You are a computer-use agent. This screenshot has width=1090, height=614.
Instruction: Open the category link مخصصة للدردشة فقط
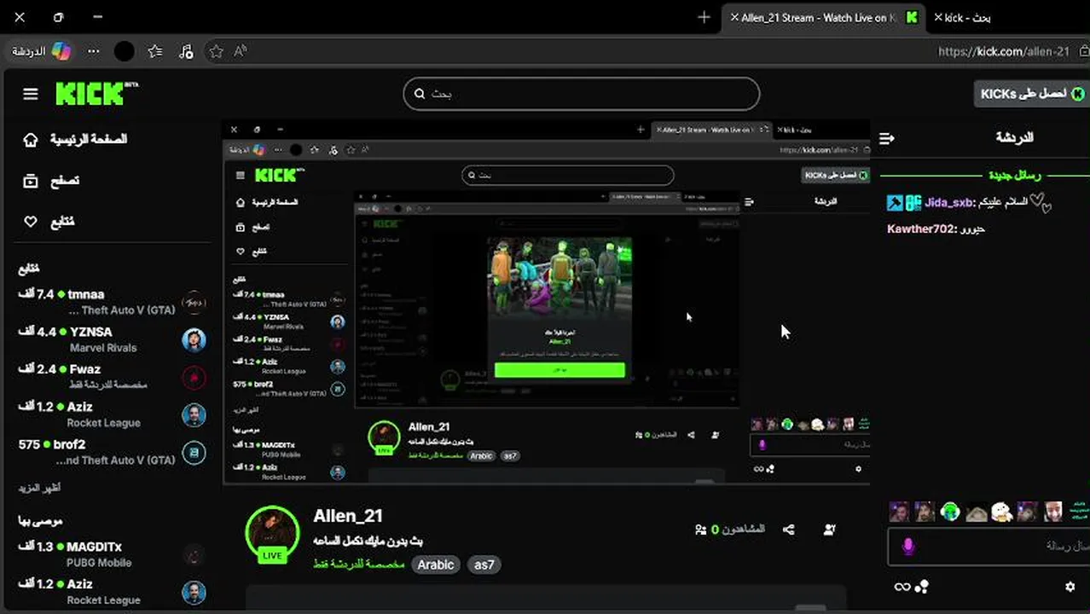click(x=358, y=565)
